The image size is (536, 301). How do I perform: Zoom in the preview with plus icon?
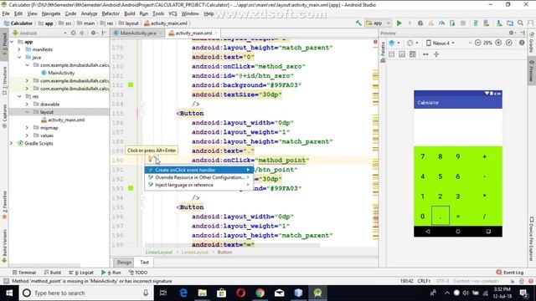pos(498,43)
